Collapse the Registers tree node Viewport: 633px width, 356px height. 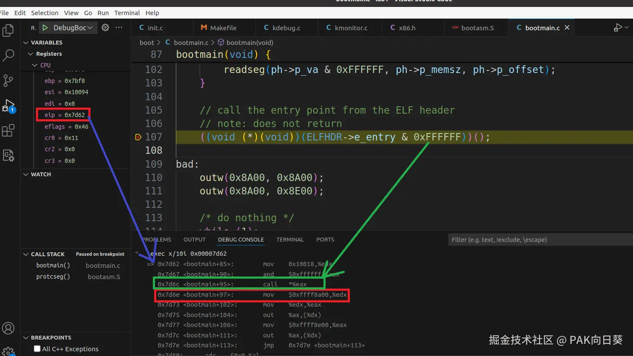click(30, 54)
